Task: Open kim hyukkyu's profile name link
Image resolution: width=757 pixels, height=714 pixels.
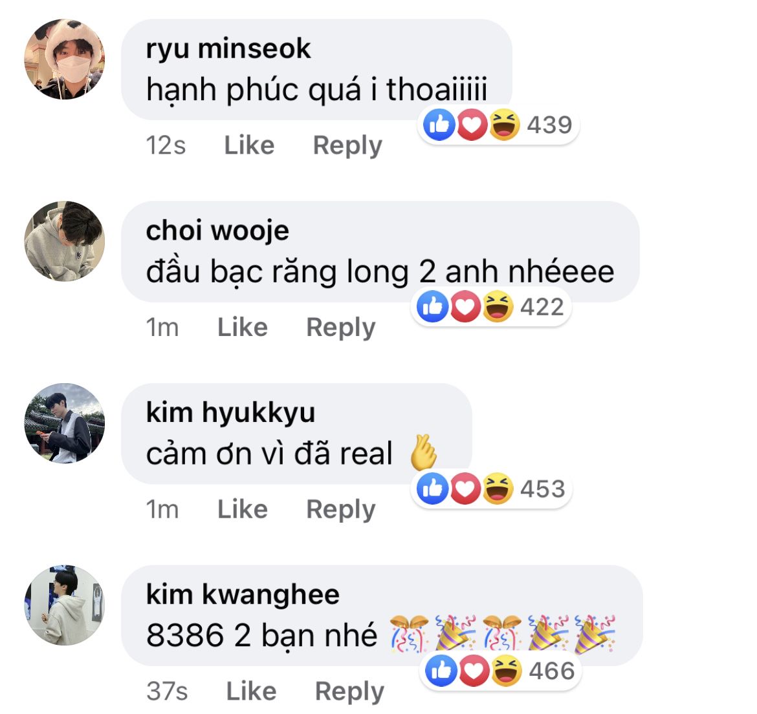Action: 230,413
